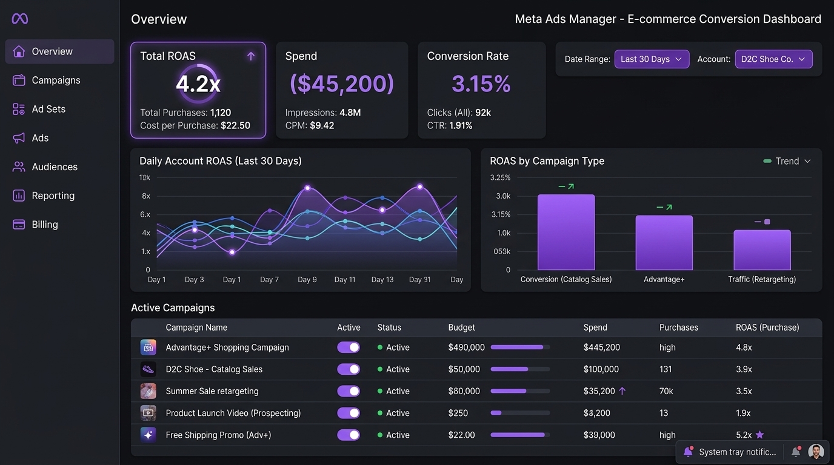Click the Reporting chart icon
Screen dimensions: 834x465
19,196
